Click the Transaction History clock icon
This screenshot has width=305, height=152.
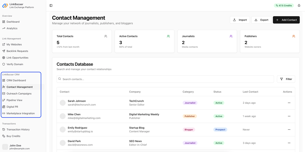click(4, 130)
